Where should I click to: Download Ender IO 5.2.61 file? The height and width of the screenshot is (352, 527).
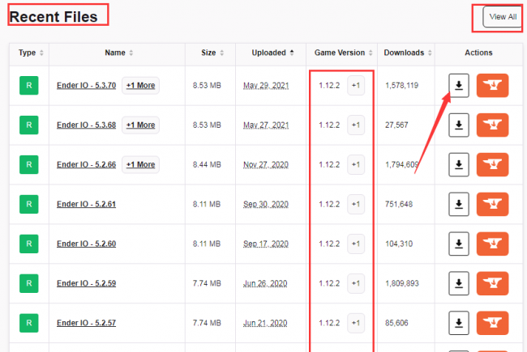(x=459, y=205)
